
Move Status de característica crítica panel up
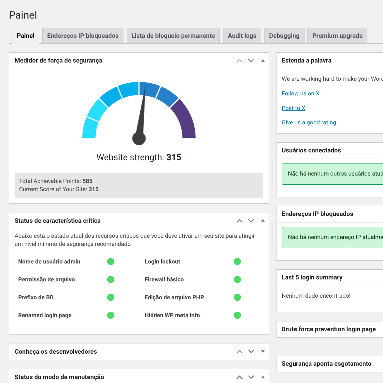(239, 221)
